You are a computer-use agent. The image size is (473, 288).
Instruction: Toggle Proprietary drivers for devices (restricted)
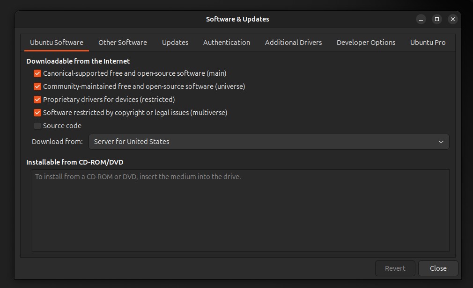point(37,100)
